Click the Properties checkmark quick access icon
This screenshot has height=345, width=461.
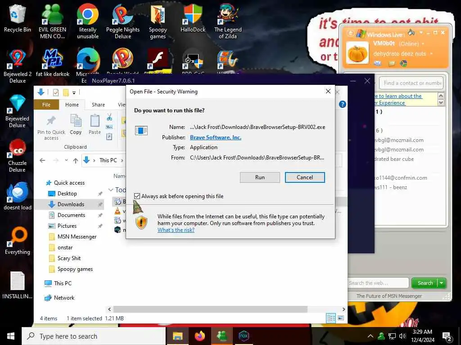55,93
